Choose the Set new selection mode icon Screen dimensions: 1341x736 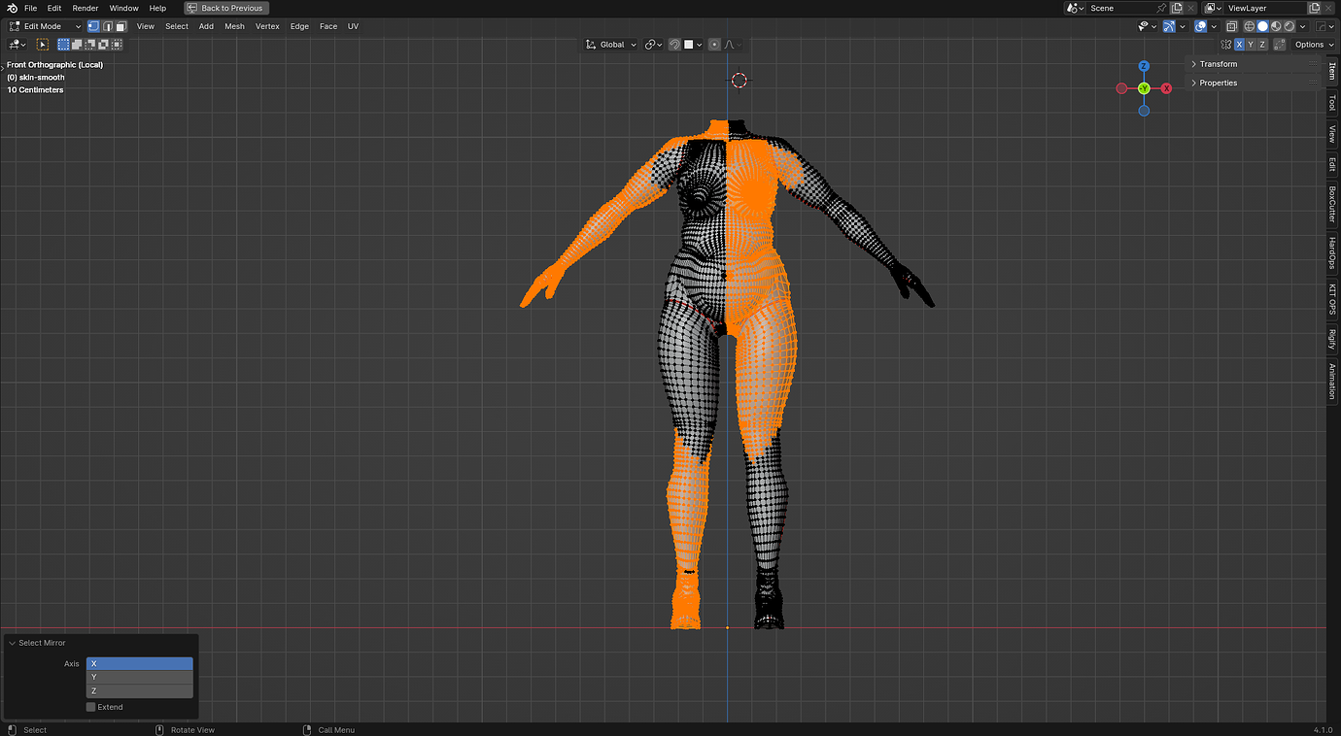(64, 44)
